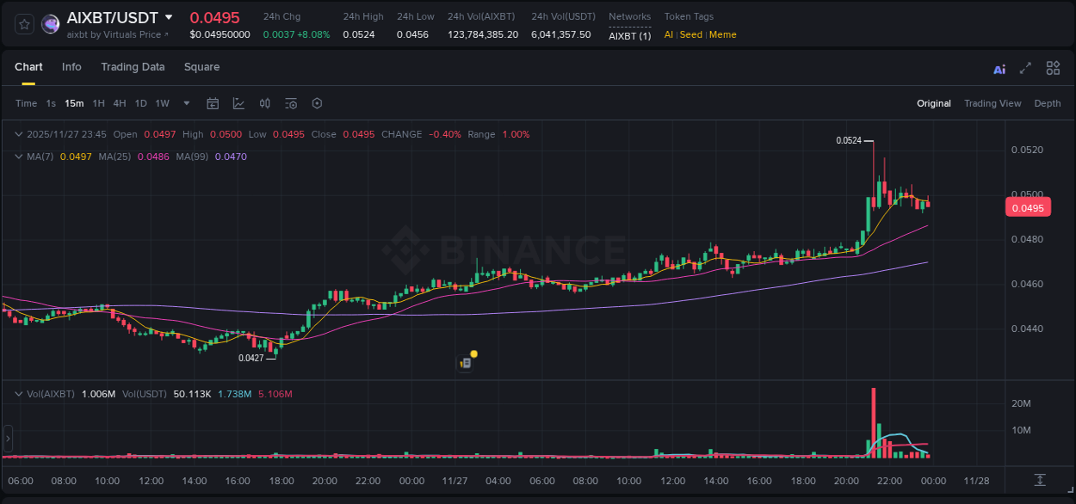Collapse the MA indicator legend row
Viewport: 1076px width, 504px height.
(x=18, y=157)
